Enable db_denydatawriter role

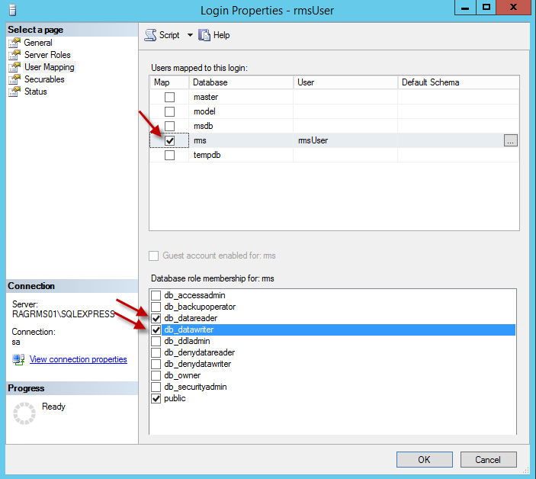pyautogui.click(x=156, y=364)
